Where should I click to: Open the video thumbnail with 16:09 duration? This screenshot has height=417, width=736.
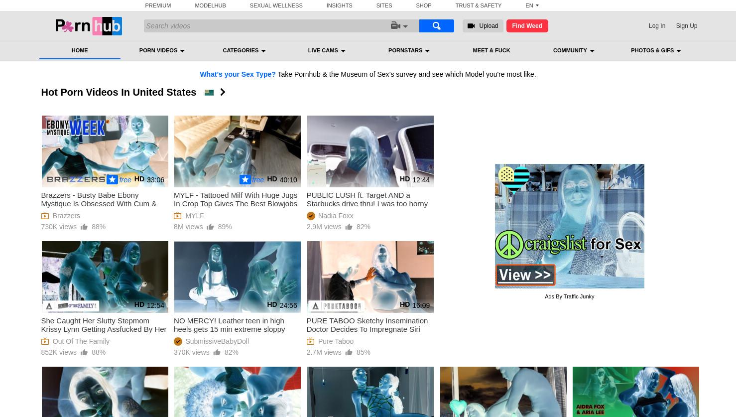(x=370, y=277)
